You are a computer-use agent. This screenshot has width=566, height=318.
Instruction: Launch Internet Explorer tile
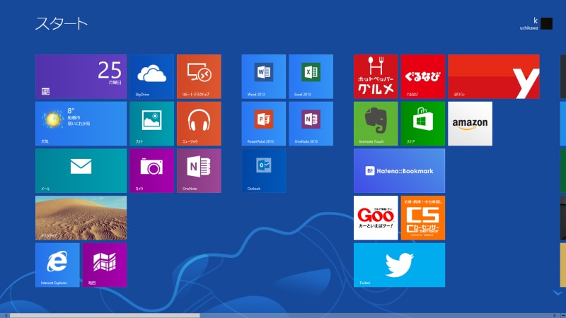tap(57, 264)
